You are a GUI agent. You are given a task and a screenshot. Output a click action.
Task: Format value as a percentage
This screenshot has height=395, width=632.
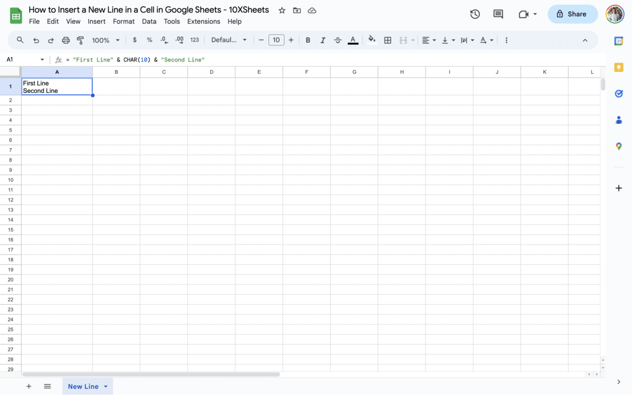point(149,39)
